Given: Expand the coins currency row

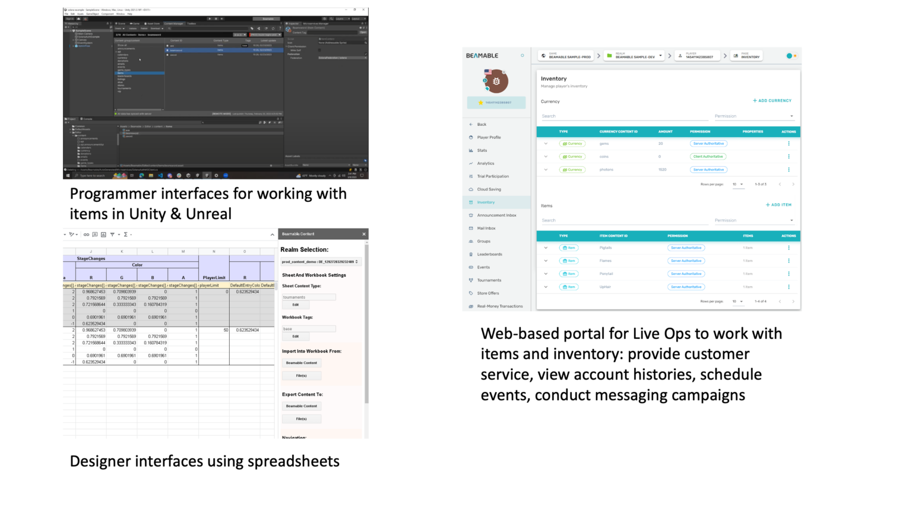Looking at the screenshot, I should pos(546,156).
